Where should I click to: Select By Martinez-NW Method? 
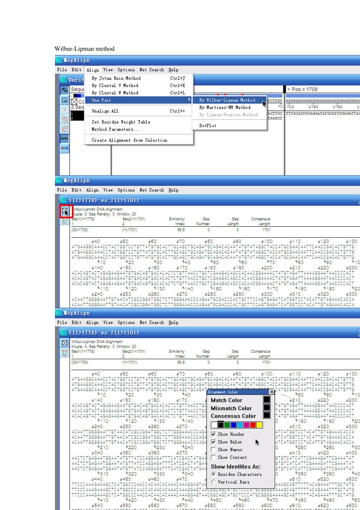229,107
